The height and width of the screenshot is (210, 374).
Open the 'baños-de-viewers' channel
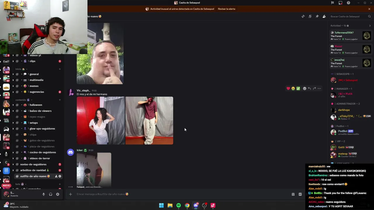pos(38,111)
